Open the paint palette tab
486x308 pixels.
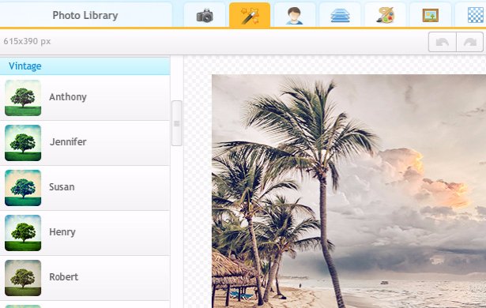point(386,15)
